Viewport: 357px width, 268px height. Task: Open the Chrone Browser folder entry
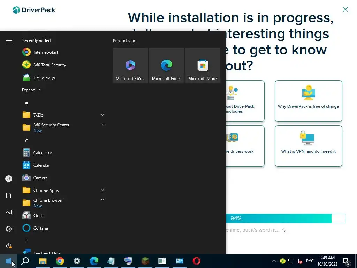point(63,203)
